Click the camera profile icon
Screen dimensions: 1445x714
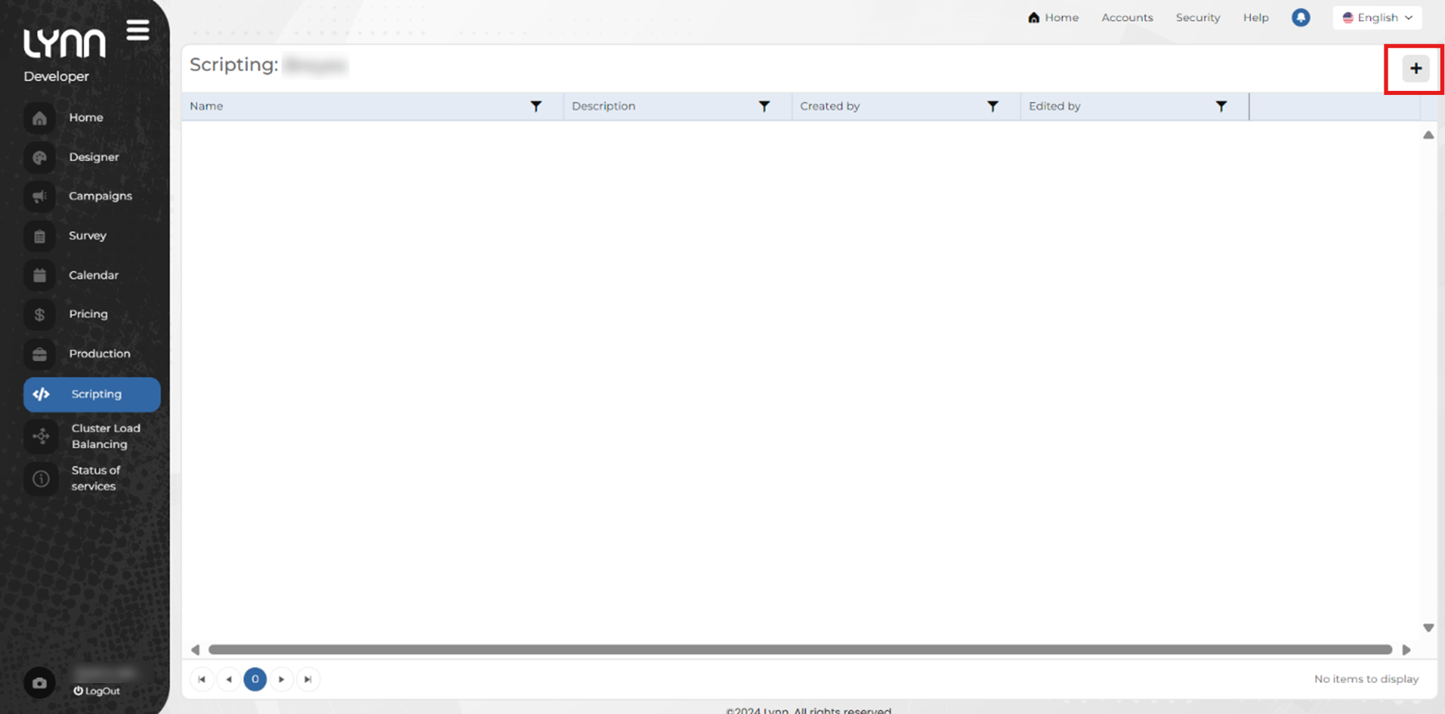pos(40,682)
